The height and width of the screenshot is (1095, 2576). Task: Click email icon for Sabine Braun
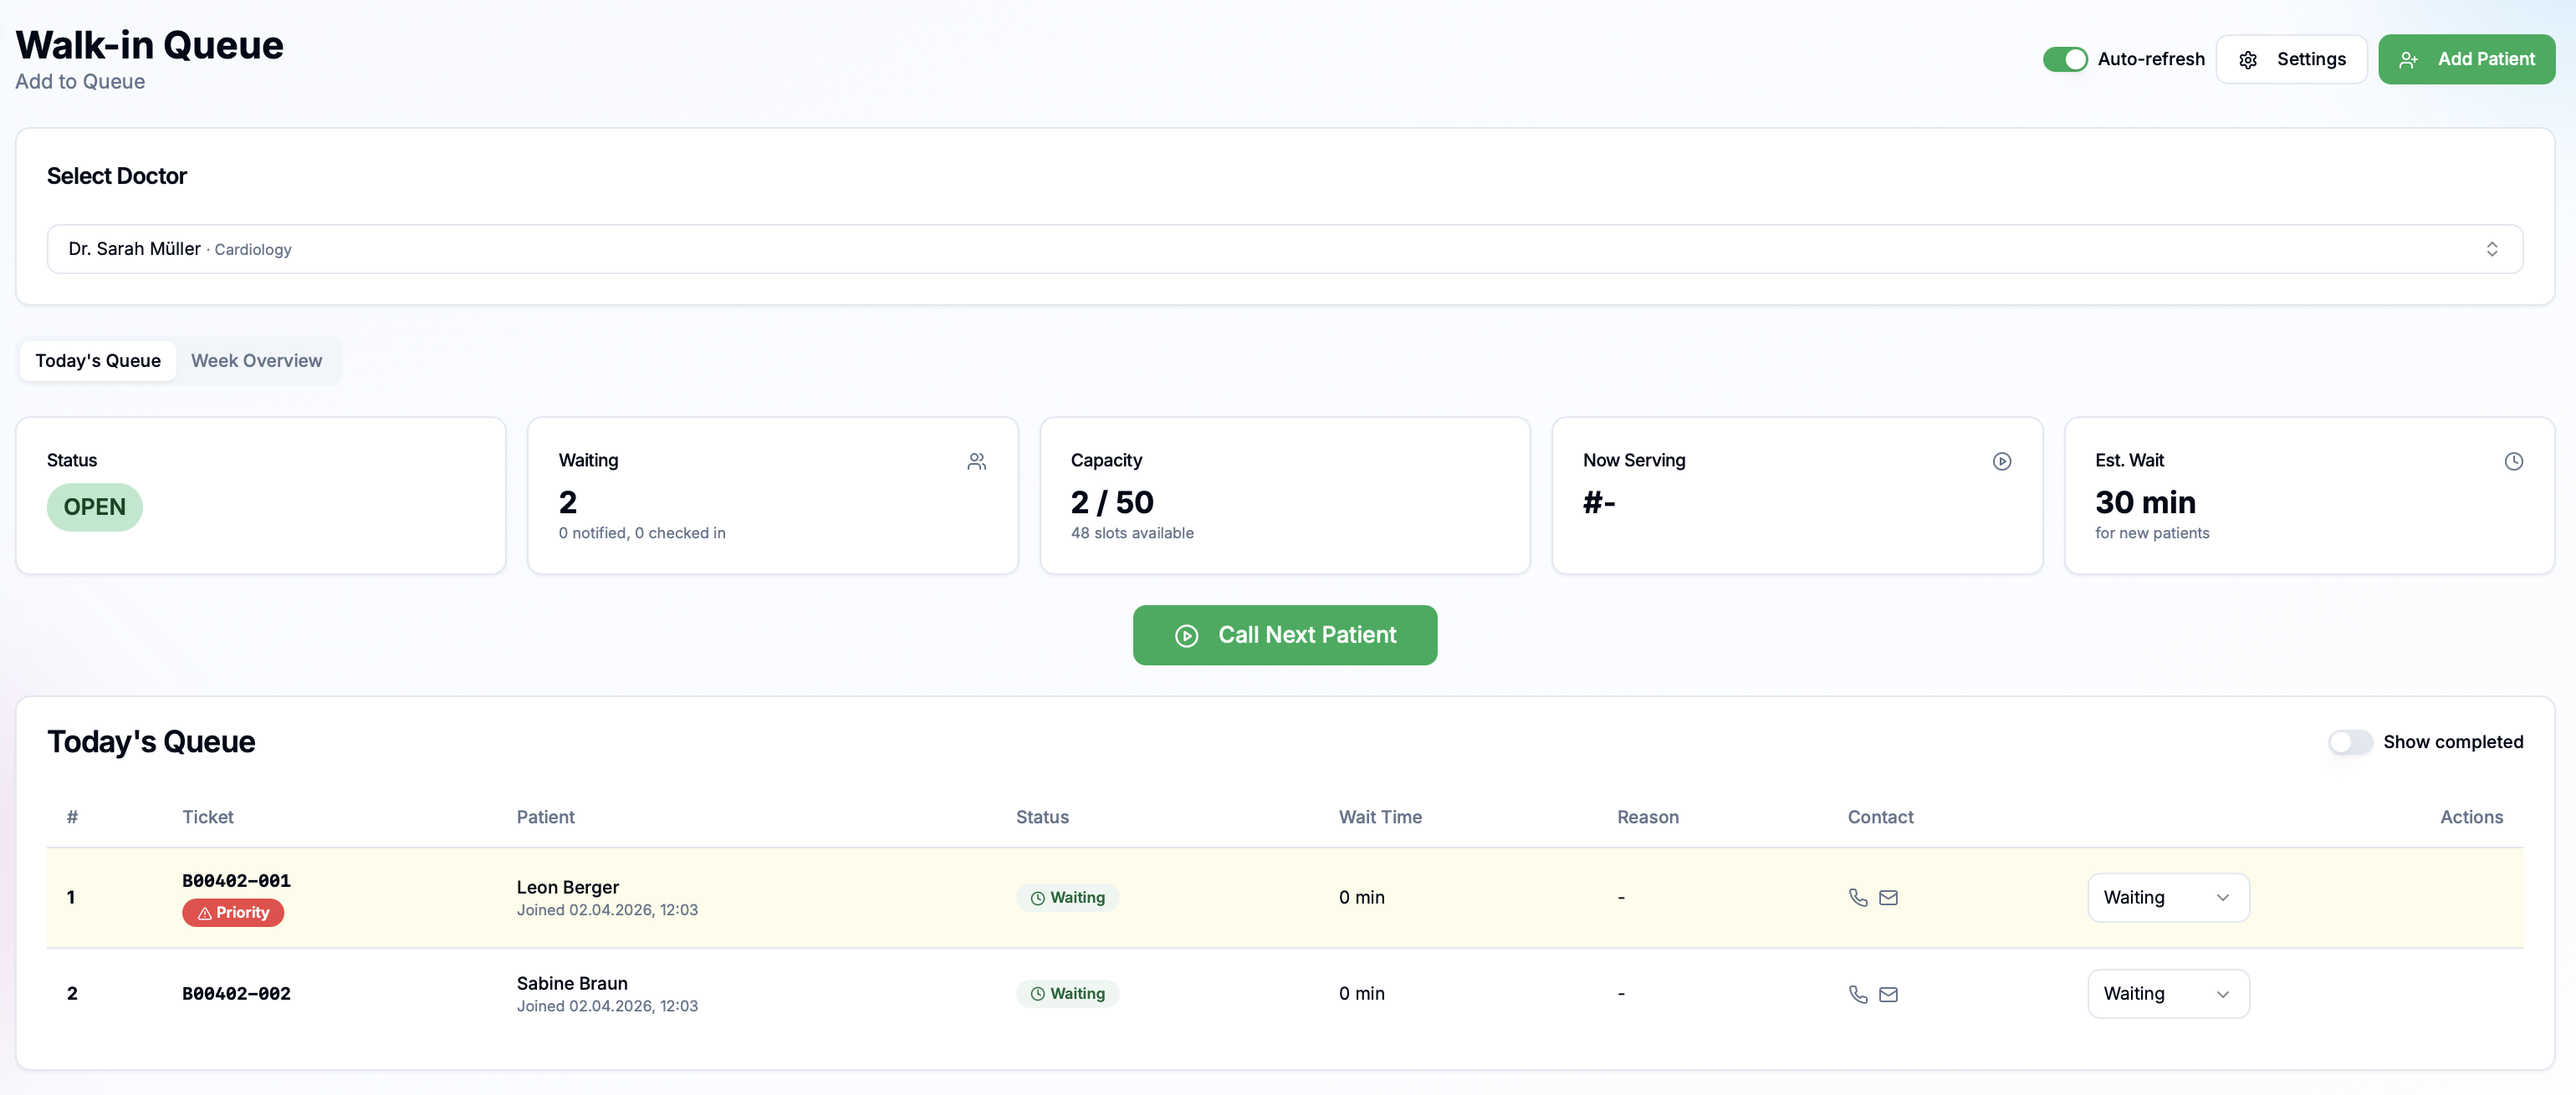(x=1888, y=994)
